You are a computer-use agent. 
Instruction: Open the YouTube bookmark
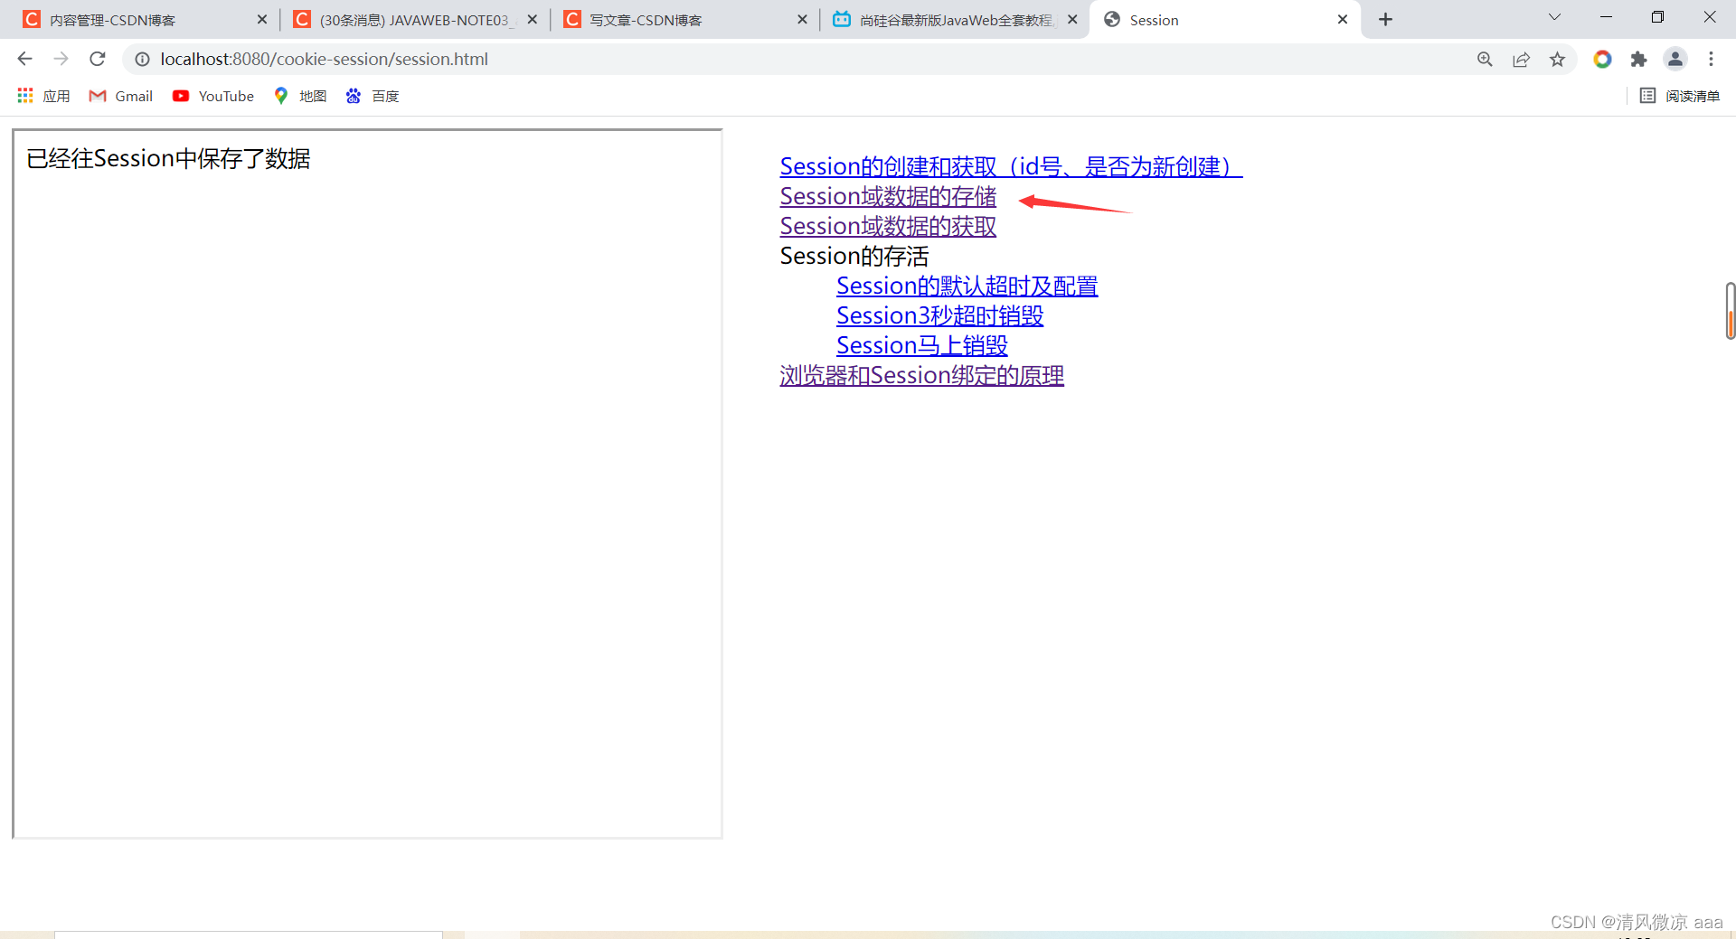213,96
